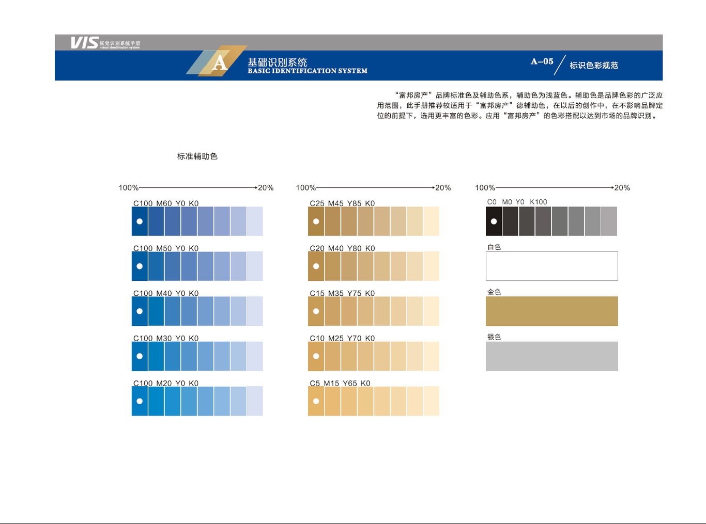Click the VIS logo in the gray header
Viewport: 706px width, 524px height.
tap(84, 42)
